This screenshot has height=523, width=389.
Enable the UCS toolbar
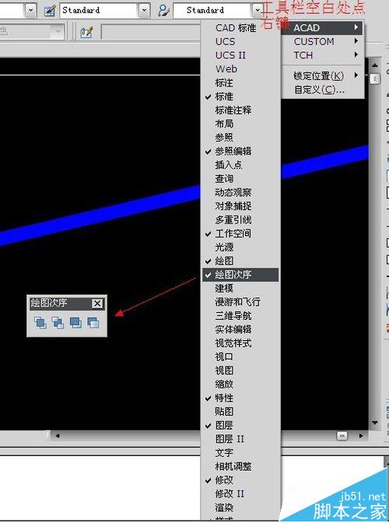click(240, 41)
